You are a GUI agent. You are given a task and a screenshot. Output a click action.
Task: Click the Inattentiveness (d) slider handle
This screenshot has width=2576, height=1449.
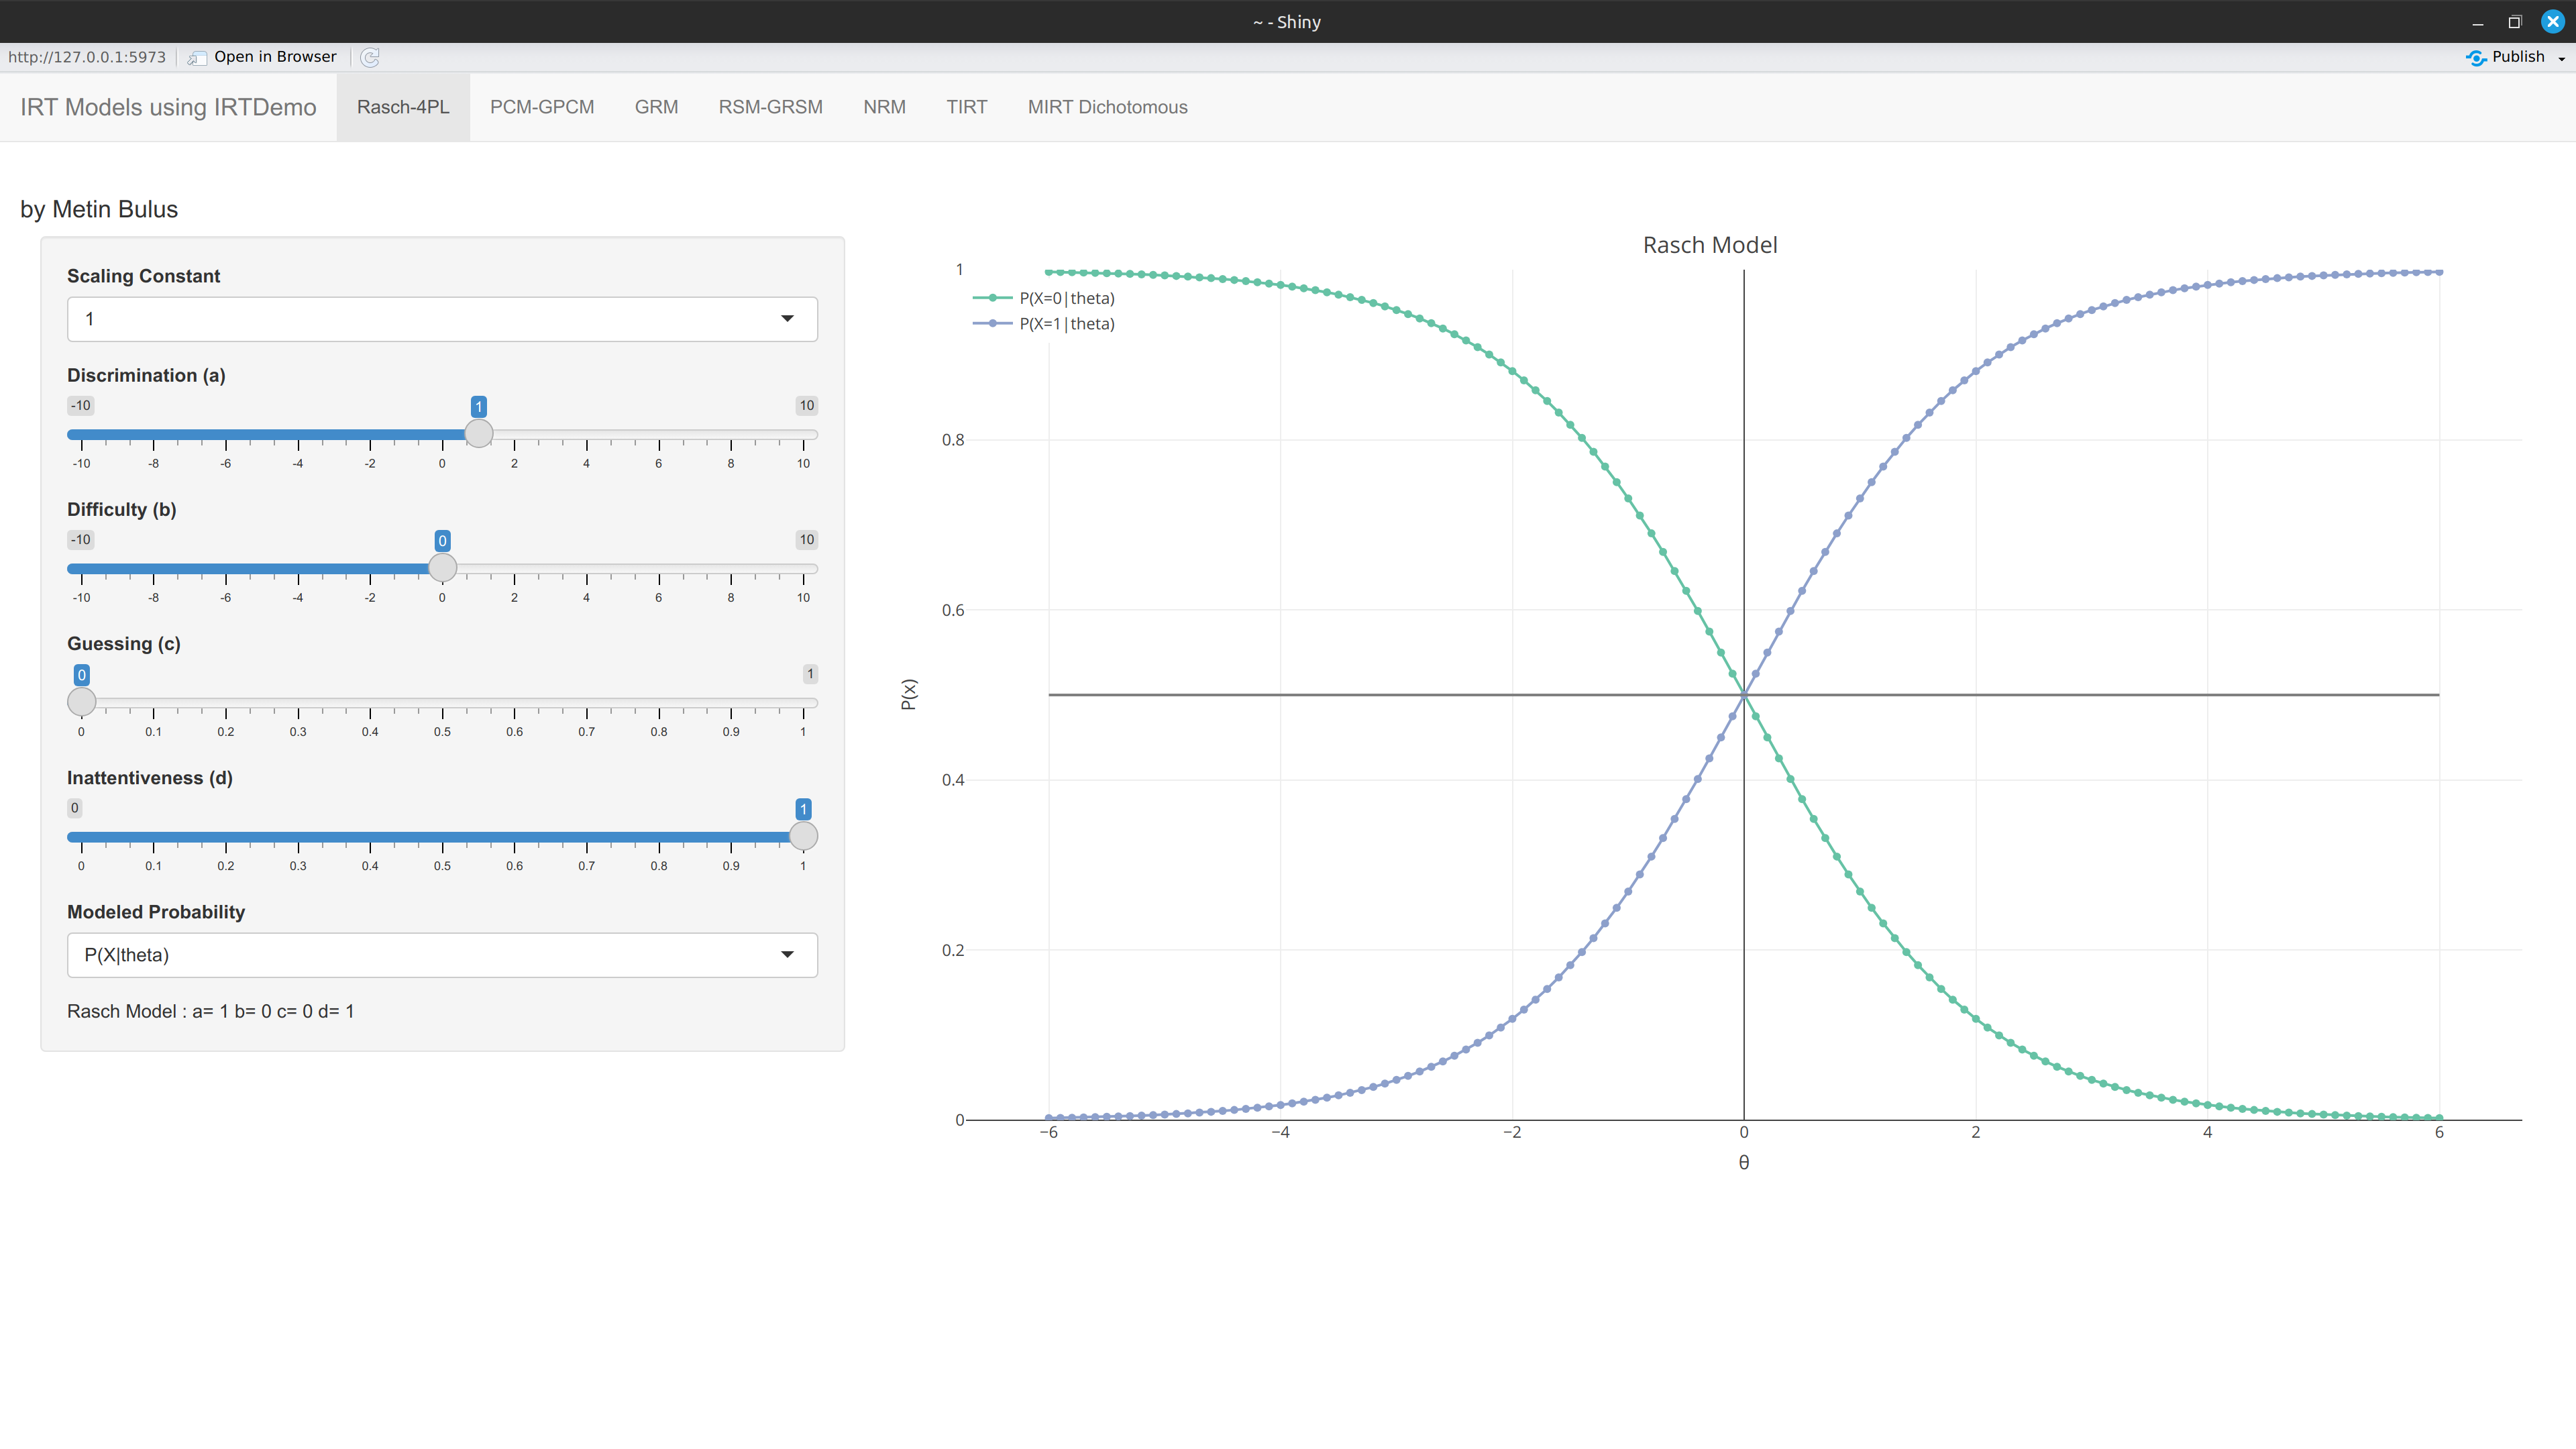pyautogui.click(x=803, y=835)
